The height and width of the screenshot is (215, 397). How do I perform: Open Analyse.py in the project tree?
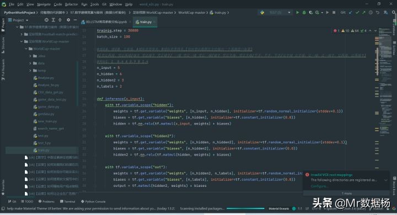coord(44,78)
